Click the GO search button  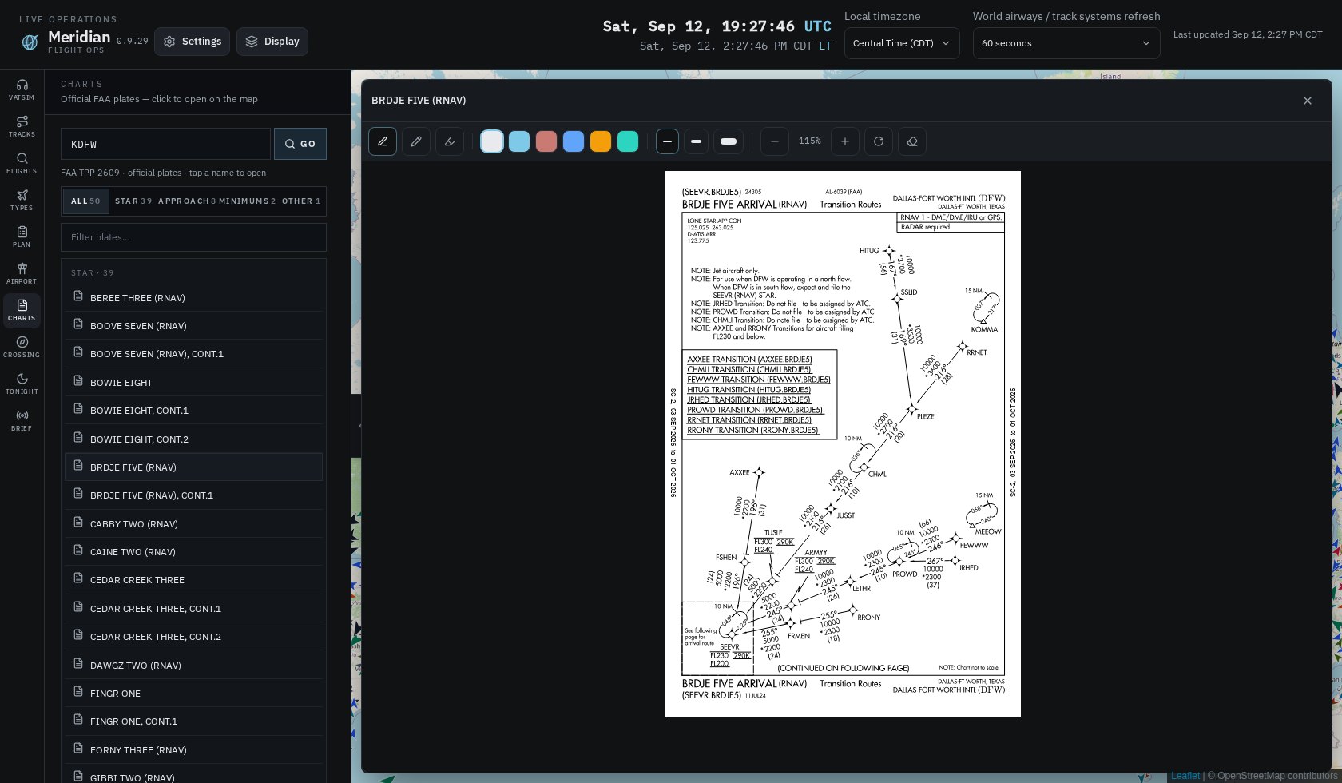point(300,144)
